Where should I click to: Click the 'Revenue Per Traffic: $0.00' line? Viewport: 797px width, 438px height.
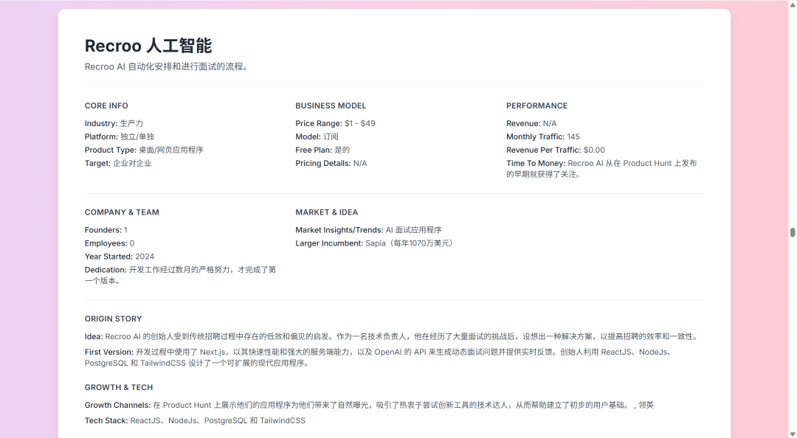point(556,150)
